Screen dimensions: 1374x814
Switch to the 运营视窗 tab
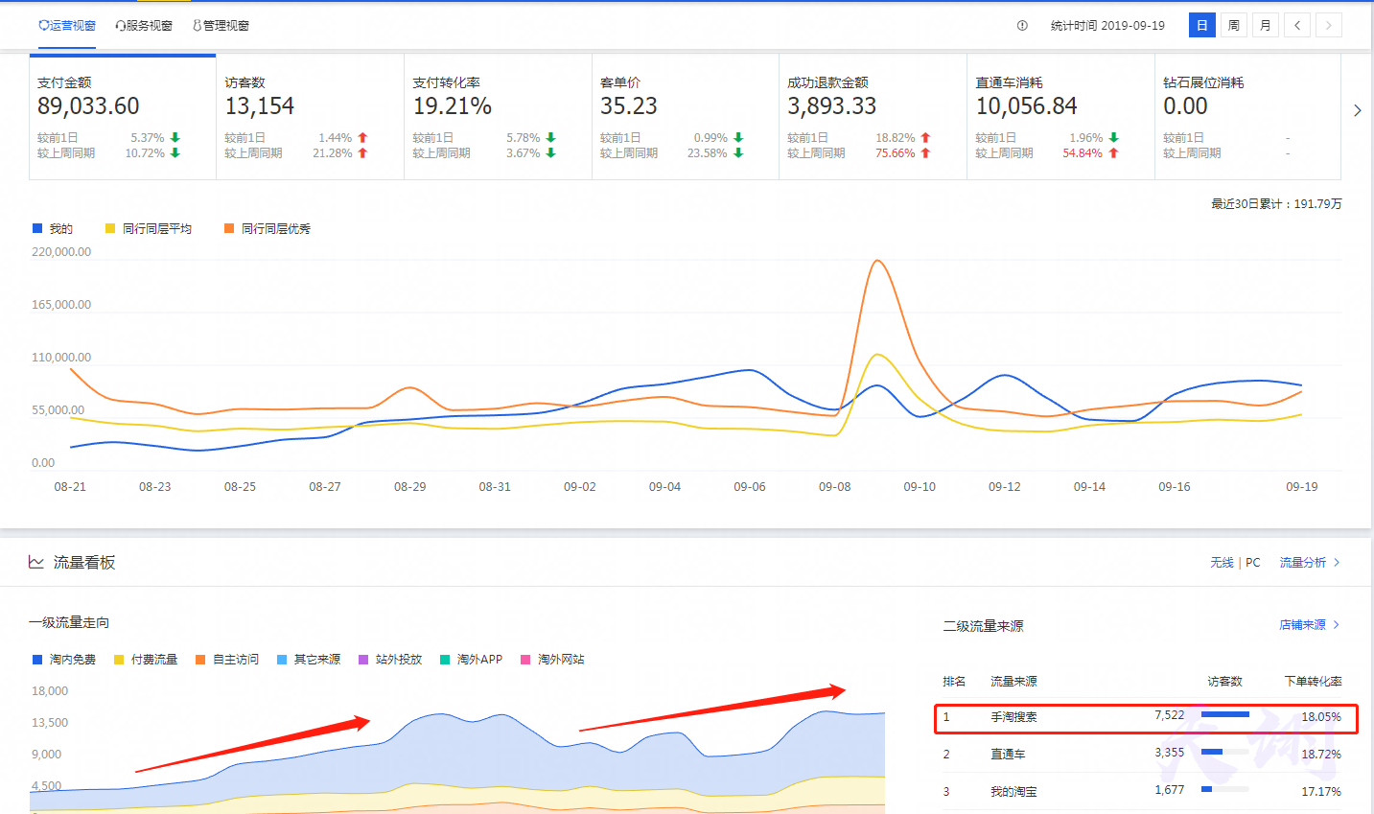[x=67, y=26]
